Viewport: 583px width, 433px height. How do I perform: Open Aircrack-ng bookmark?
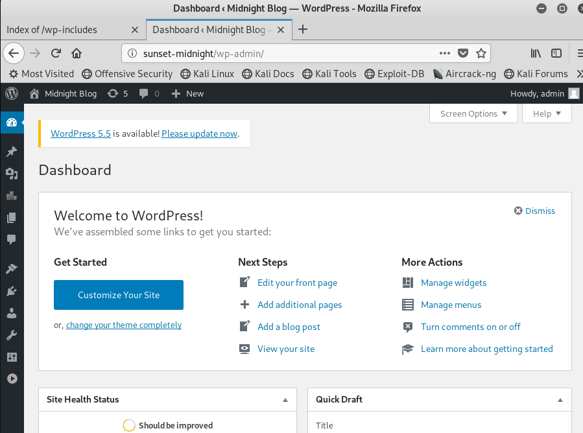(464, 74)
